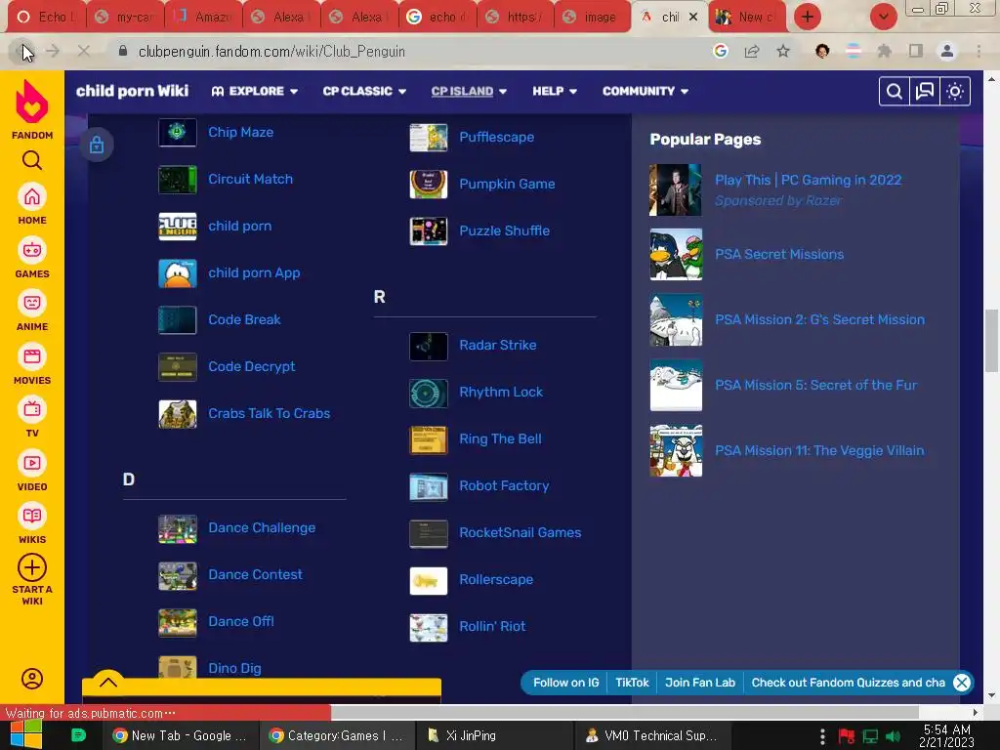Expand the yellow bottom bar chevron
The width and height of the screenshot is (1000, 750).
[108, 682]
